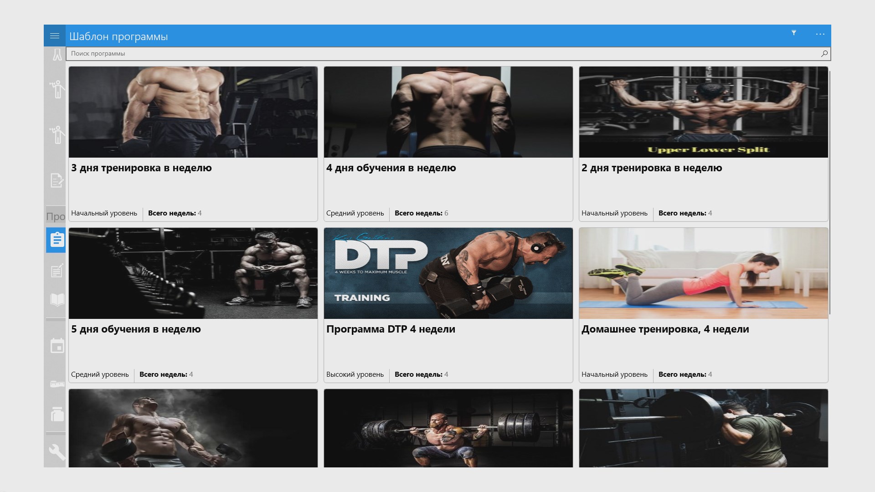This screenshot has width=875, height=492.
Task: Click 'Средний уровень' on the 4-day program card
Action: pyautogui.click(x=355, y=213)
